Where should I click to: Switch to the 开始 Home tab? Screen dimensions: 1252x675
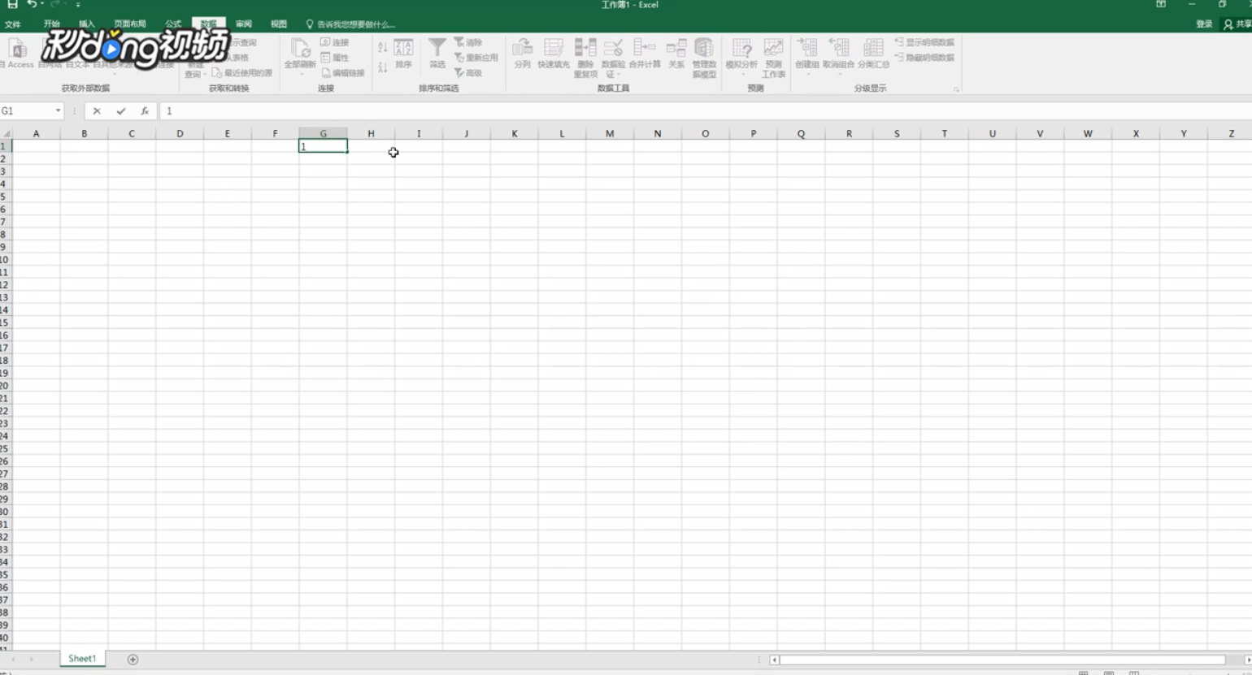[52, 24]
